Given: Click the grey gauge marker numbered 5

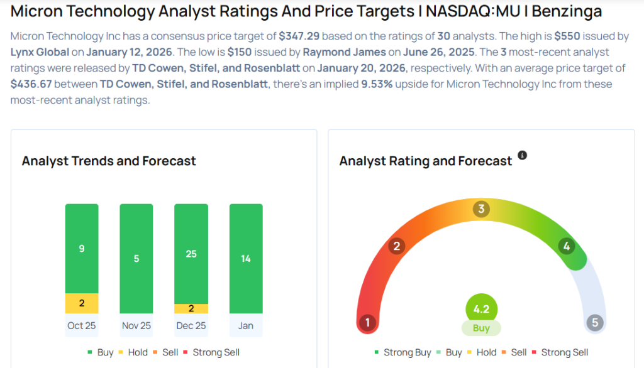Looking at the screenshot, I should coord(594,323).
